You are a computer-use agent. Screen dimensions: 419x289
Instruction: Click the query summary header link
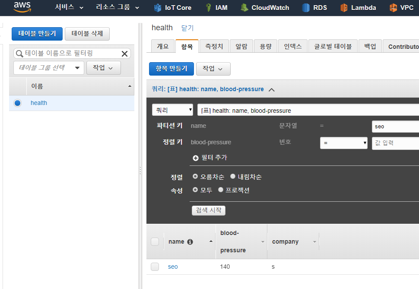(208, 89)
